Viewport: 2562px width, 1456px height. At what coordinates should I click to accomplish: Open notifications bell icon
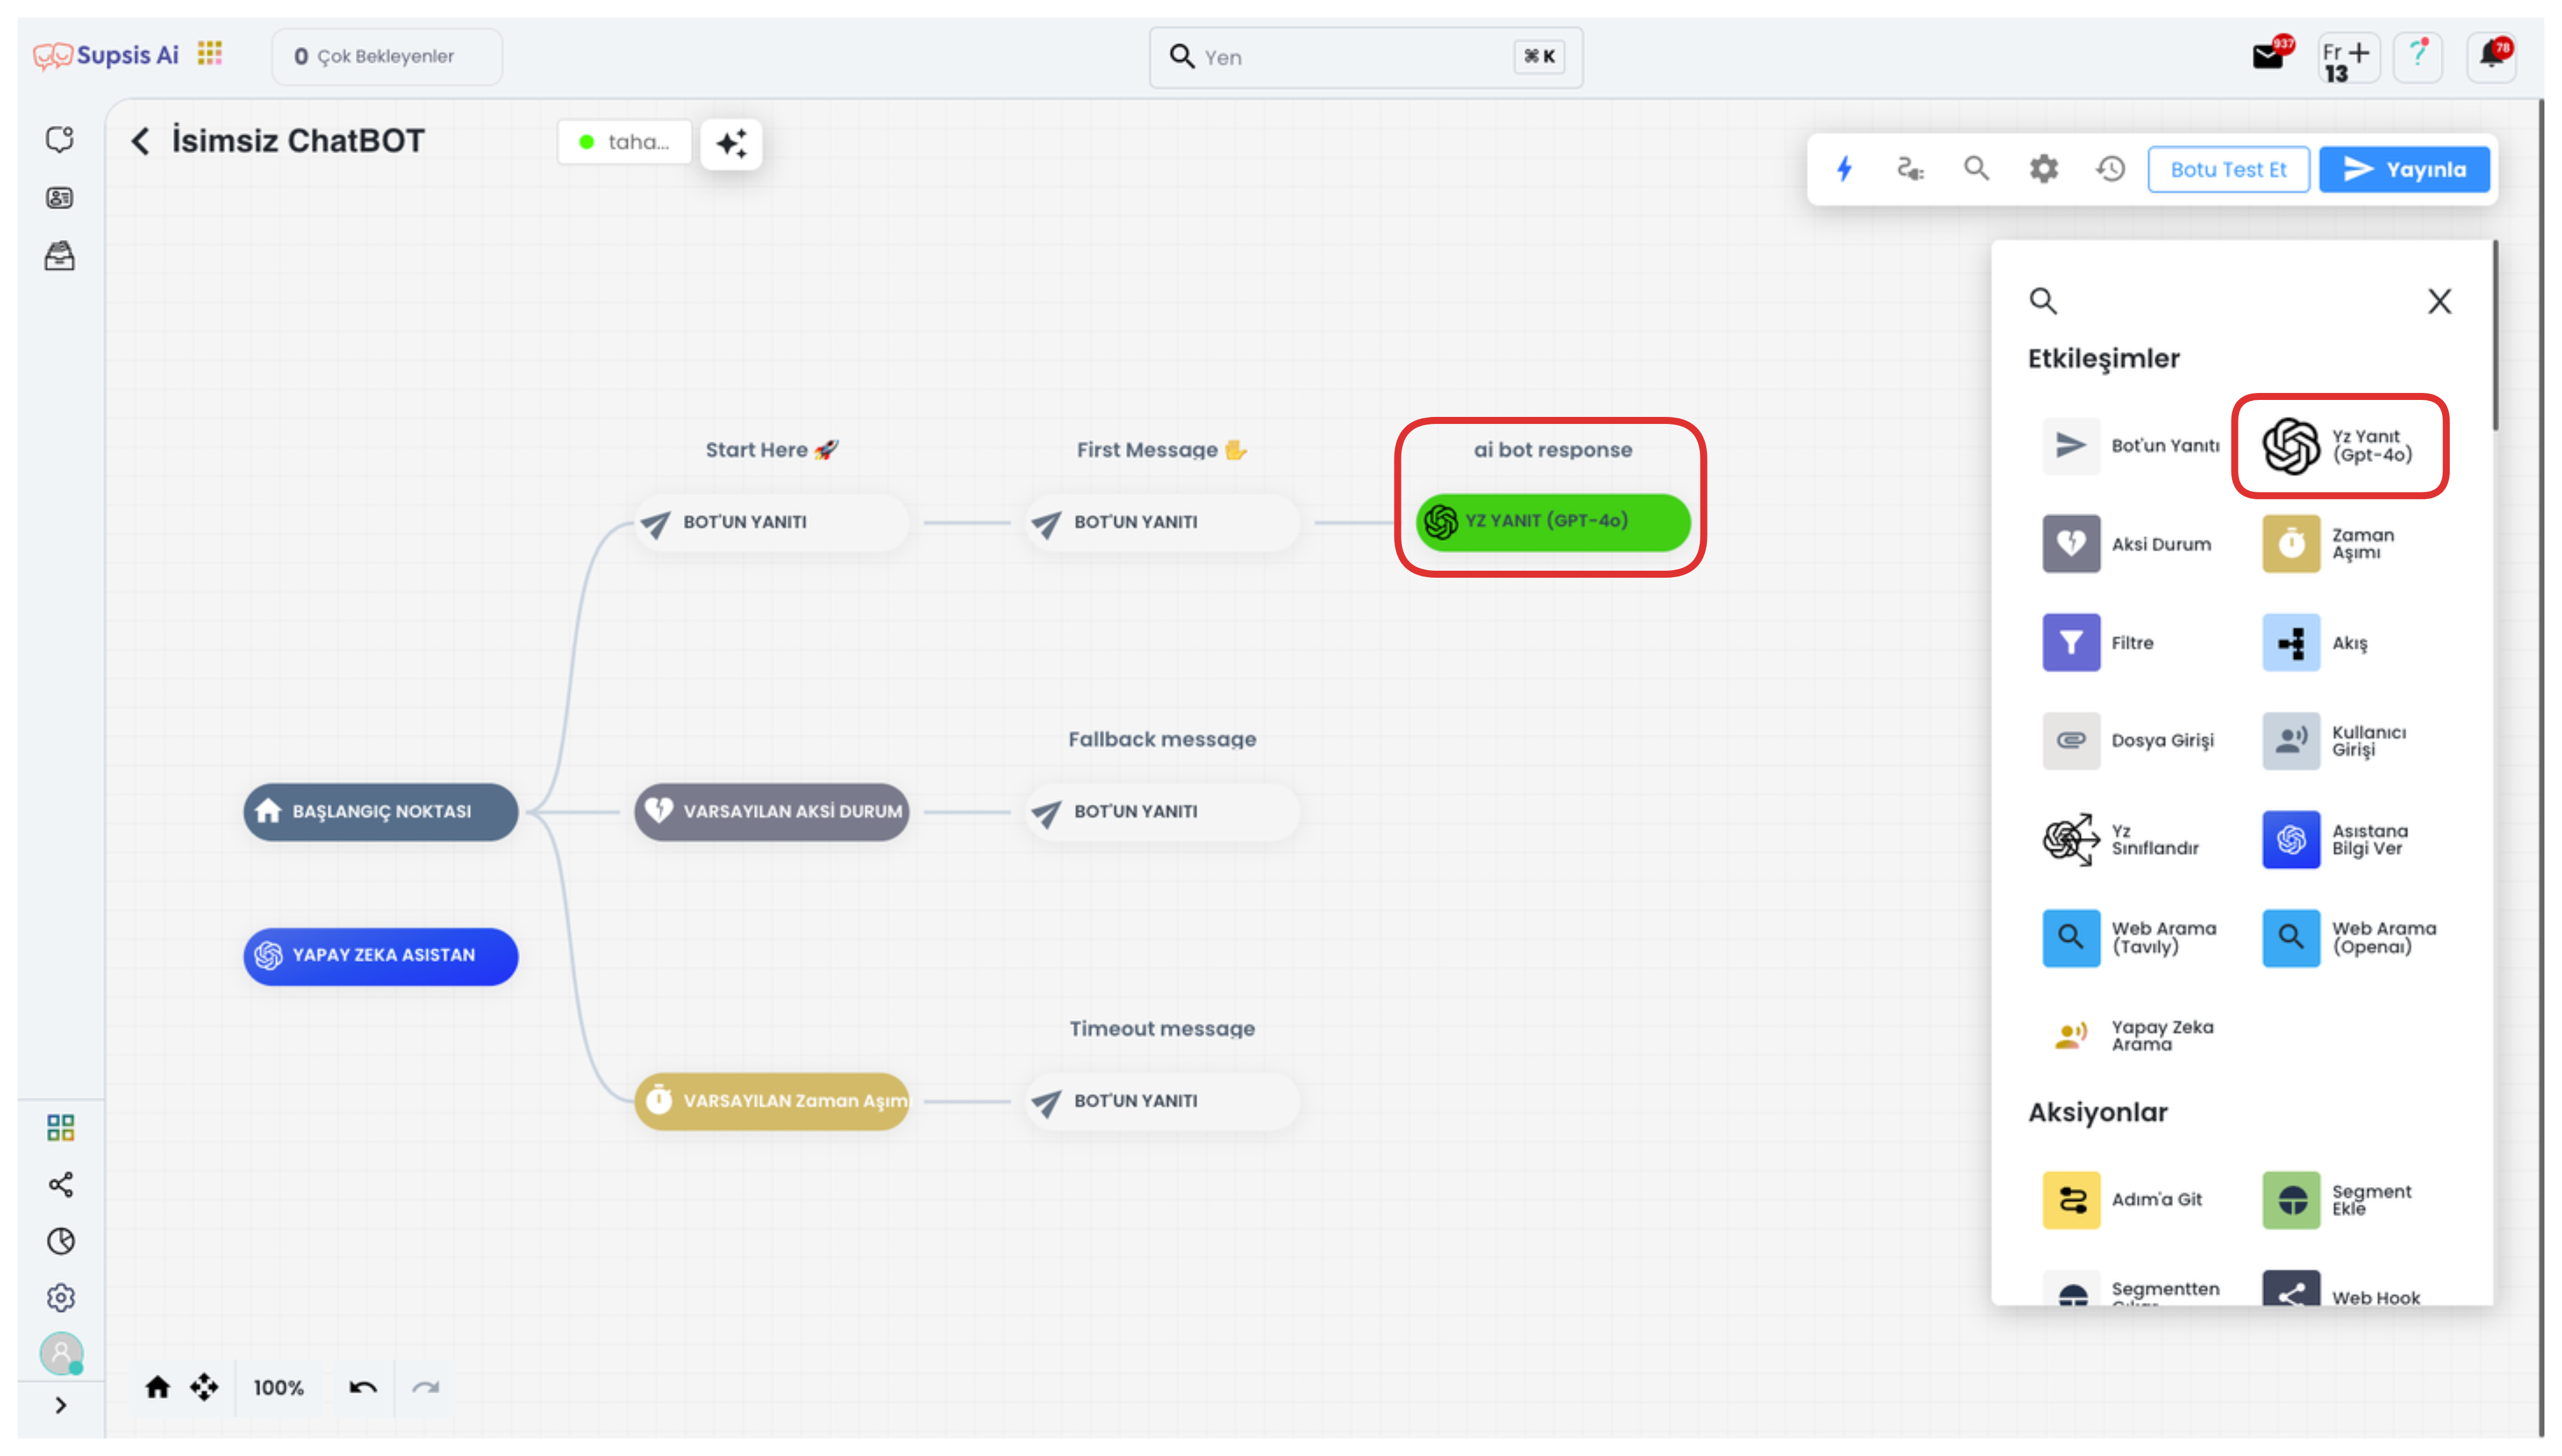coord(2492,55)
